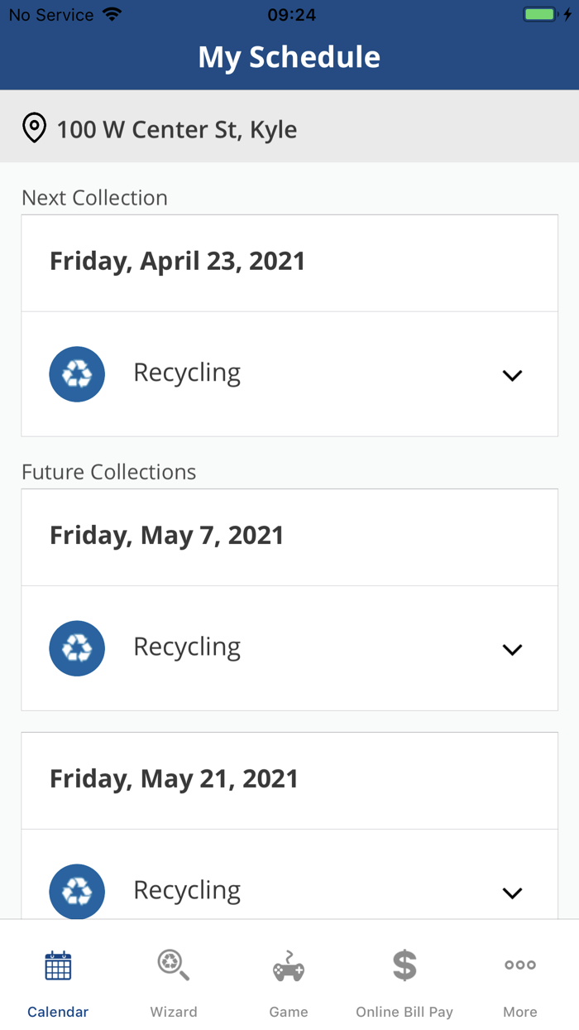Click the Wi-Fi icon in status bar
Screen dimensions: 579x1030
110,13
